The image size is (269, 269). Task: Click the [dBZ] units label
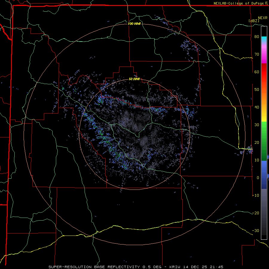[254, 21]
